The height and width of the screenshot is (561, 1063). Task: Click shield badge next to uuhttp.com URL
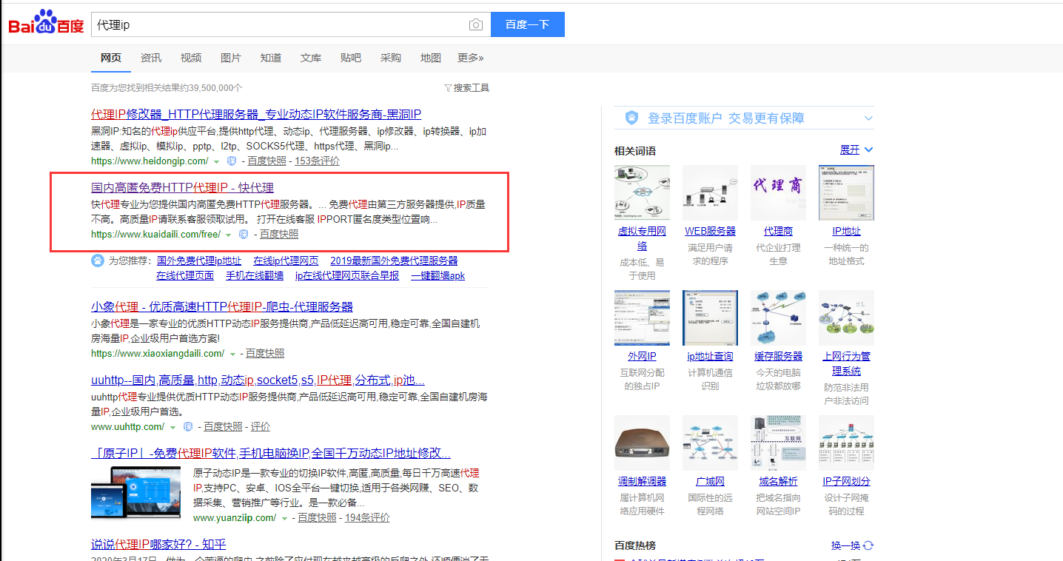tap(187, 427)
